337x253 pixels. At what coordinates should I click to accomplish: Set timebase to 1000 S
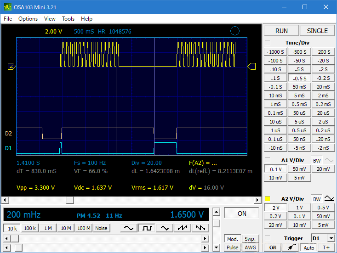click(x=275, y=52)
